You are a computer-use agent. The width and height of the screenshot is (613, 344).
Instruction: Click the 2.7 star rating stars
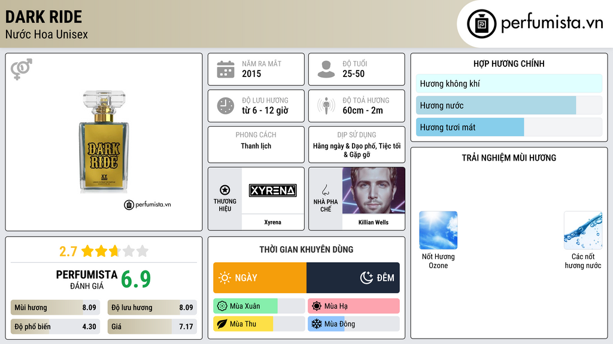point(115,251)
